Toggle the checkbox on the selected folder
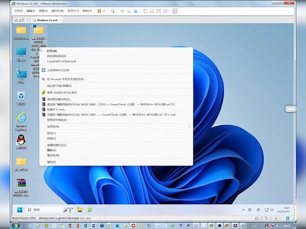This screenshot has height=229, width=306. pos(35,26)
